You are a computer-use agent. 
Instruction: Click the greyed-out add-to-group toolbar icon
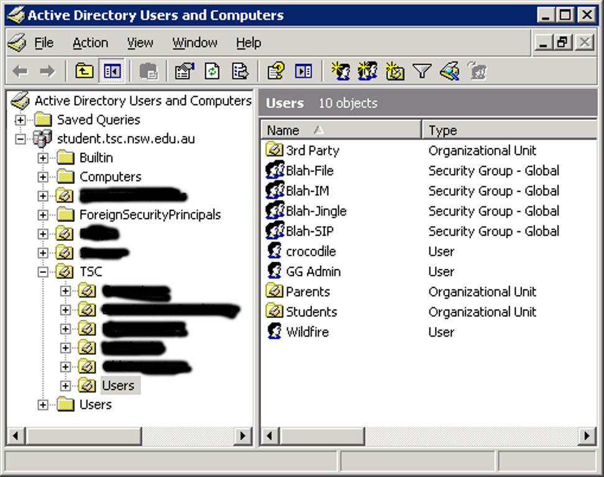tap(477, 71)
